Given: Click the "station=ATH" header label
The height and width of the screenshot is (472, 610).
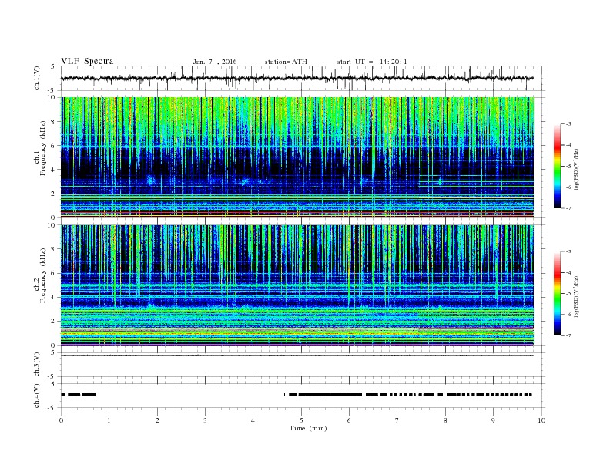Looking at the screenshot, I should pos(286,62).
